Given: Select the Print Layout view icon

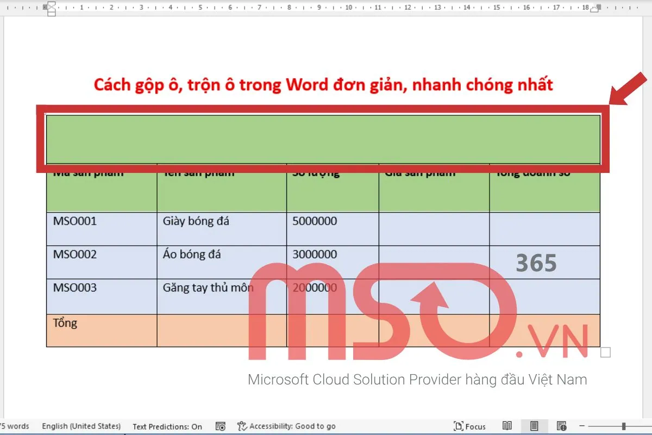Looking at the screenshot, I should (x=534, y=426).
